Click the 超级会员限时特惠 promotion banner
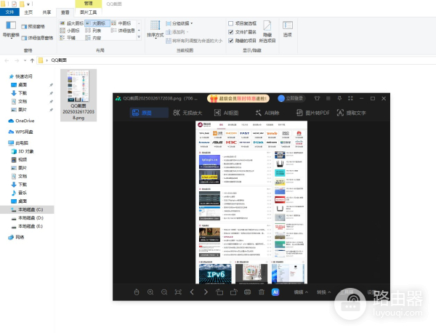Viewport: 436px width, 333px height. pyautogui.click(x=238, y=98)
